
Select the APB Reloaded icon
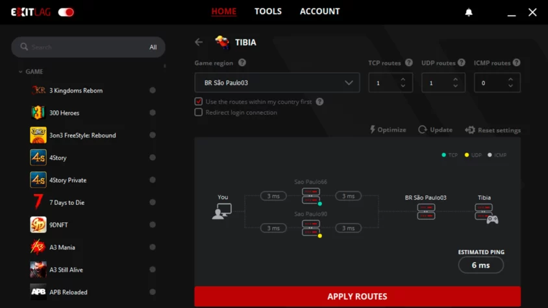(x=38, y=292)
